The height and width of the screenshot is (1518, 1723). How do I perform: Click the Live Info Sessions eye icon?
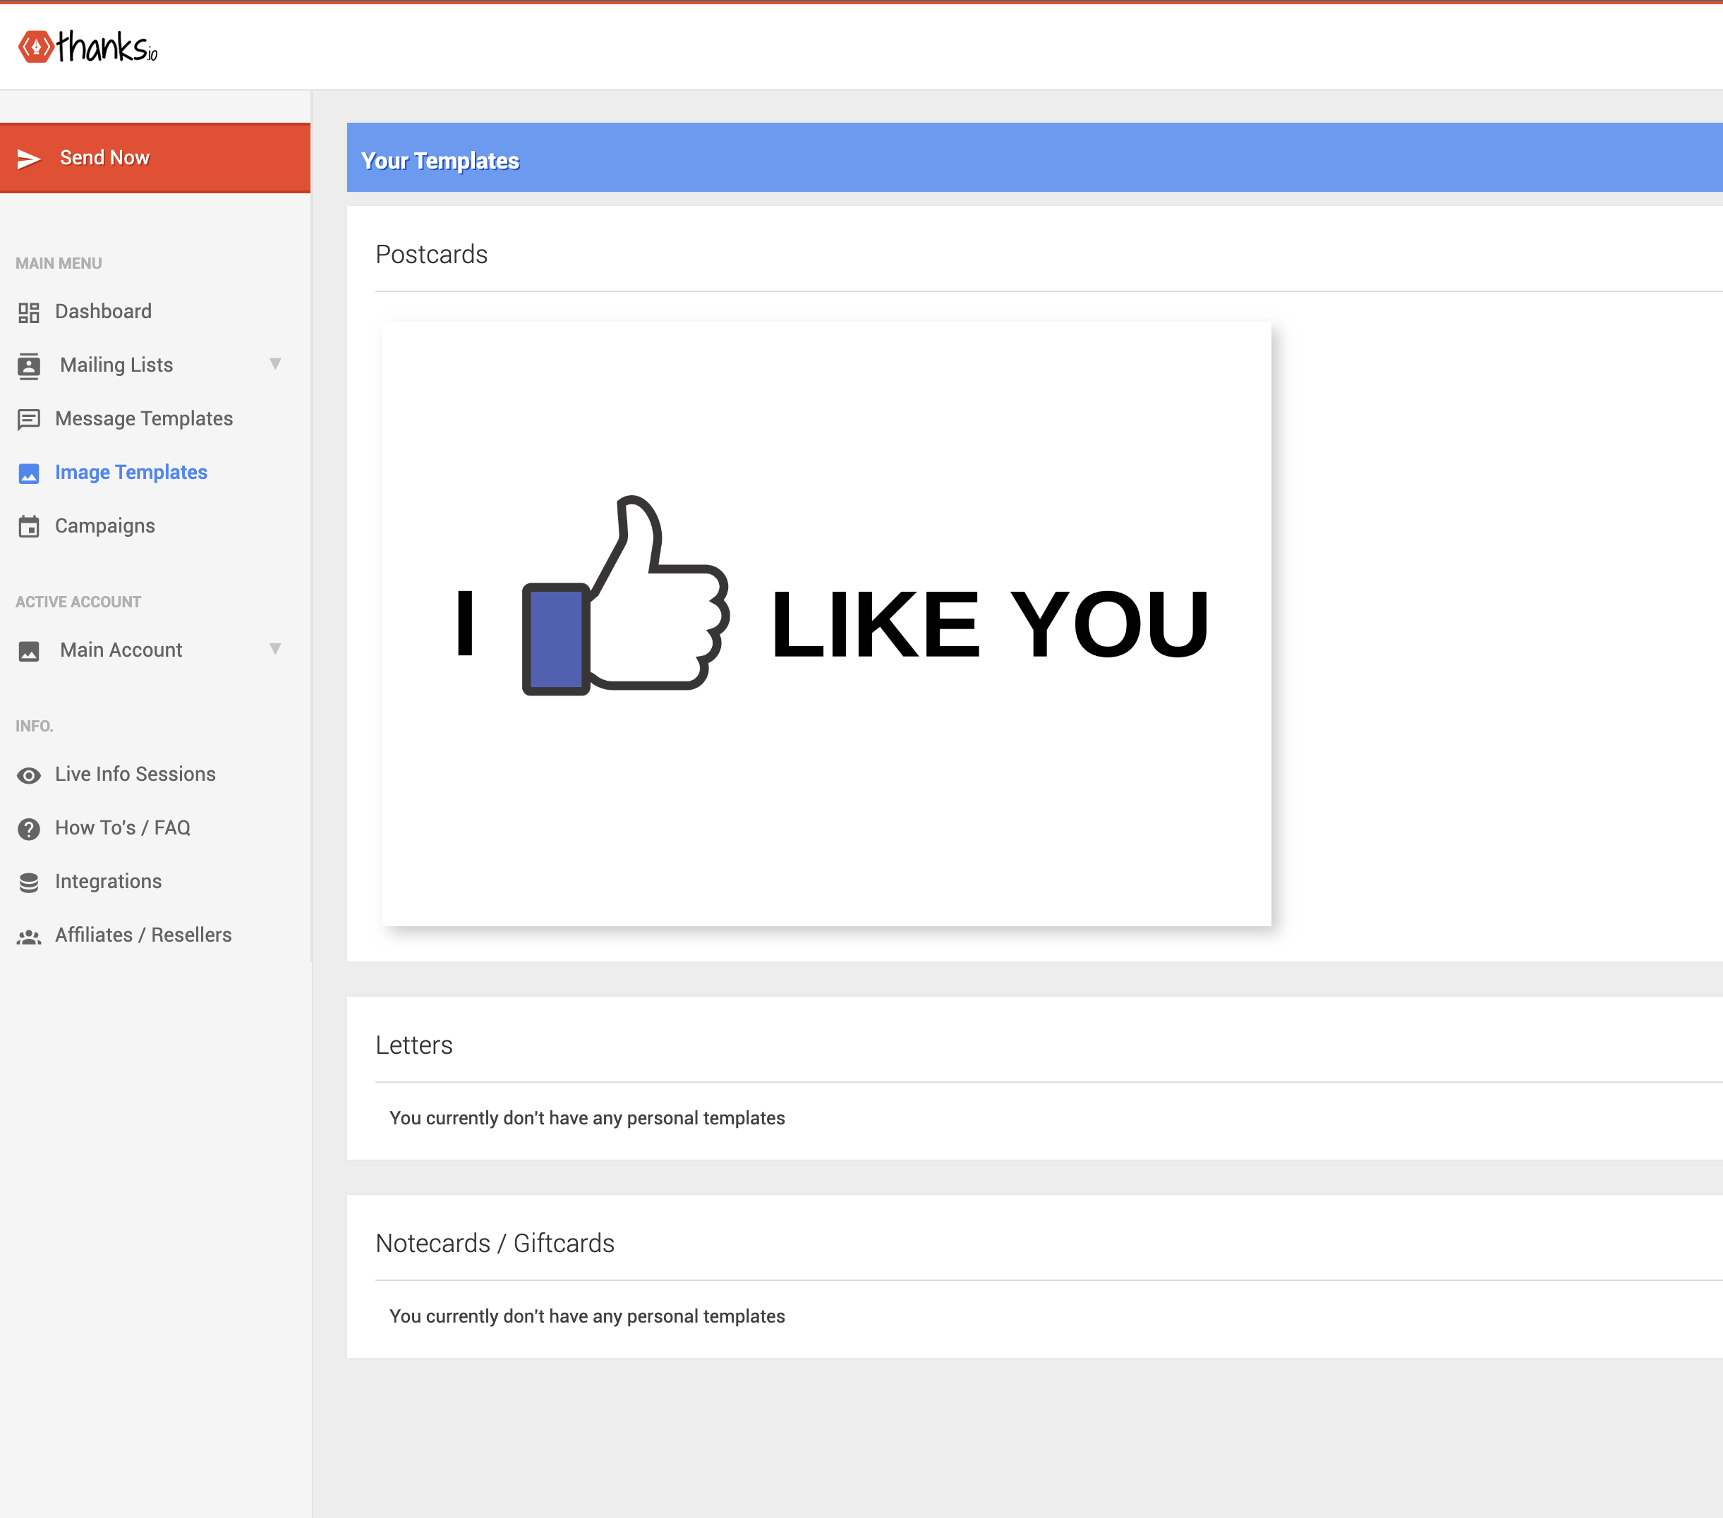(29, 775)
